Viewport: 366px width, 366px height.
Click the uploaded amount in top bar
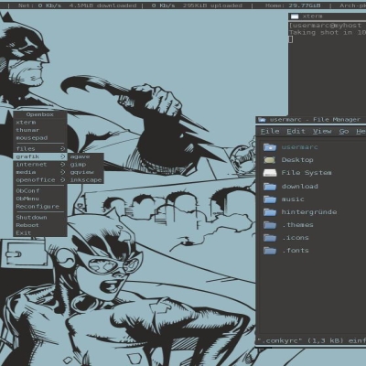click(x=212, y=5)
